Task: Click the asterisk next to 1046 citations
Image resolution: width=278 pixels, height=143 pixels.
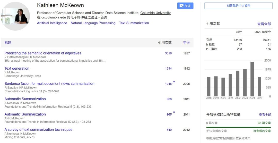Action: coord(174,82)
